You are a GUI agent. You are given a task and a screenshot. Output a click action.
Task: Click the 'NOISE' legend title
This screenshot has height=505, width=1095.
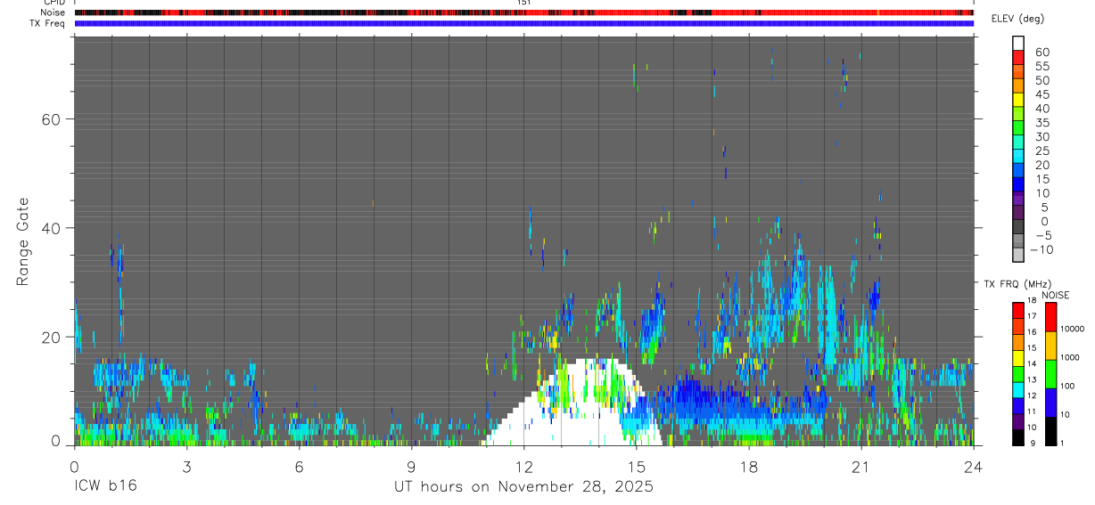[x=1054, y=295]
